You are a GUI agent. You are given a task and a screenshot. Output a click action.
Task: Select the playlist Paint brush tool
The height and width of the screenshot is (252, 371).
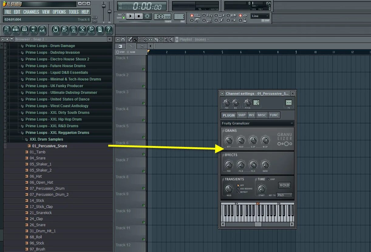135,39
